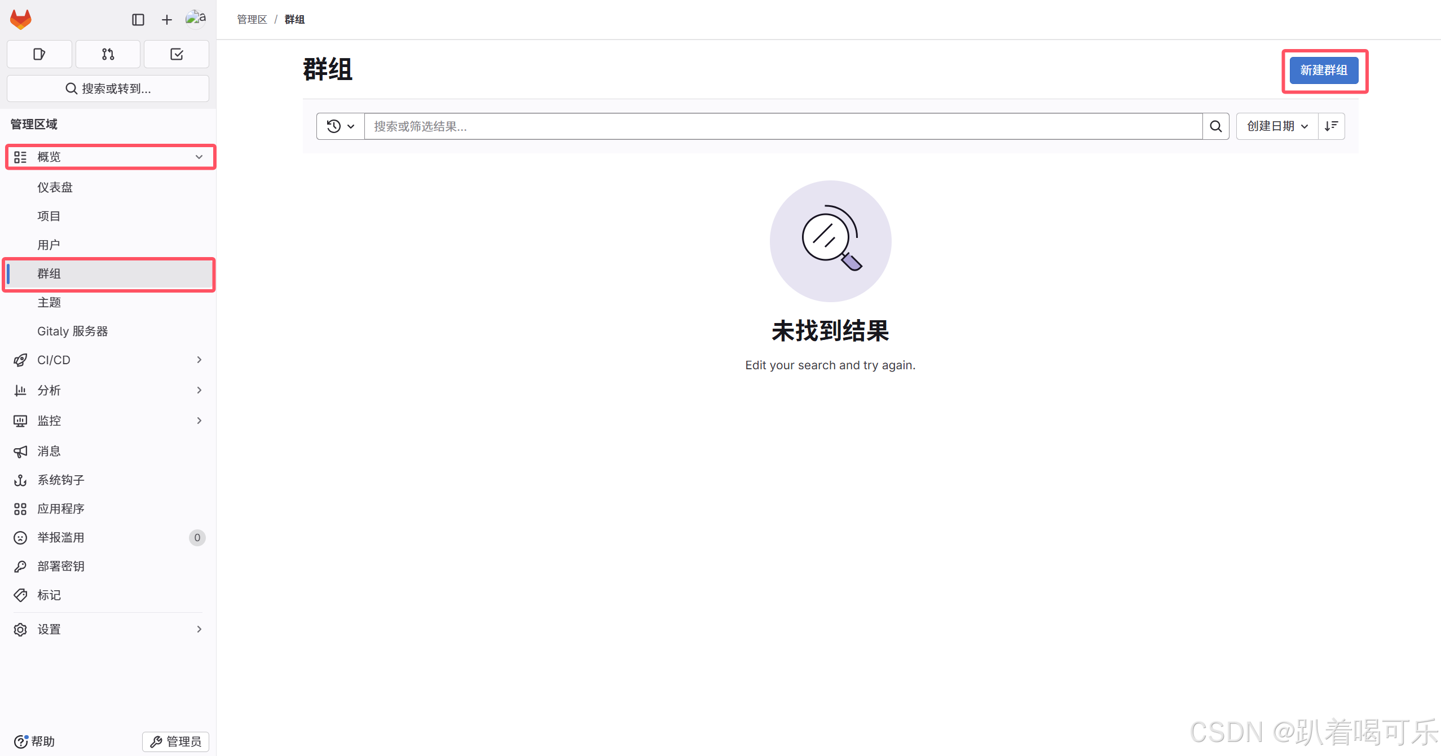Viewport: 1441px width, 756px height.
Task: Open merge requests shortcut
Action: 108,54
